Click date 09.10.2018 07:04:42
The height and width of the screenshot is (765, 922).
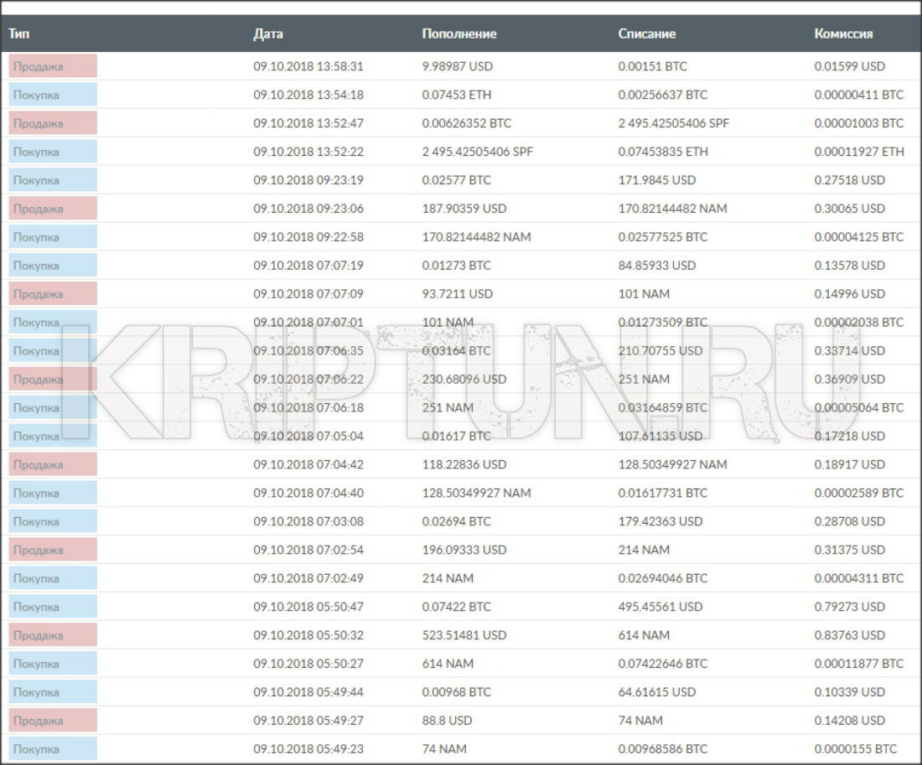coord(308,464)
